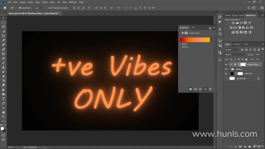Pick the Rectangular Marquee tool
The height and width of the screenshot is (149, 265).
(x=3, y=22)
